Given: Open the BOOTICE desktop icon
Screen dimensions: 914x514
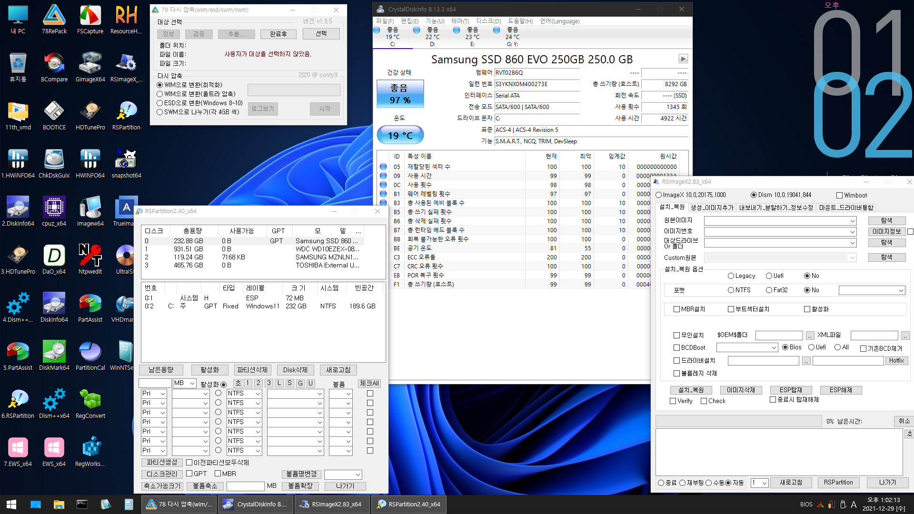Looking at the screenshot, I should (54, 115).
